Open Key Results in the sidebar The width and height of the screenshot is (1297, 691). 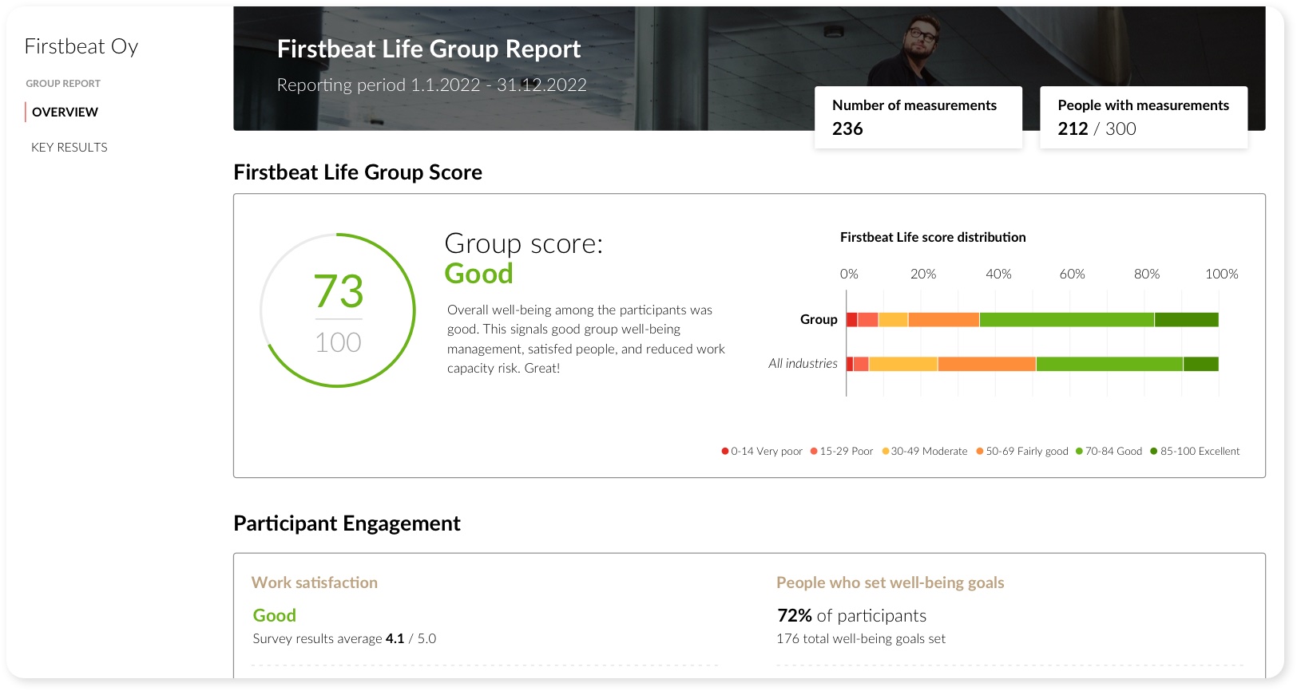[69, 147]
